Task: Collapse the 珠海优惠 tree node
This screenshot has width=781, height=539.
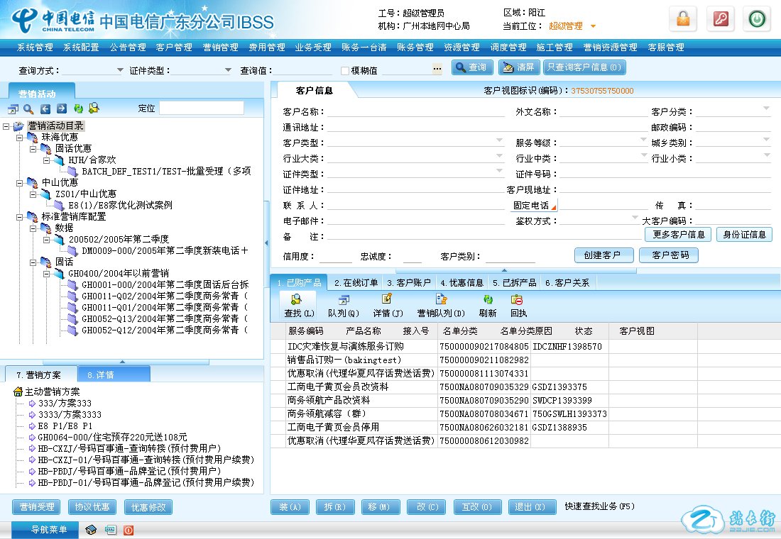Action: tap(19, 137)
